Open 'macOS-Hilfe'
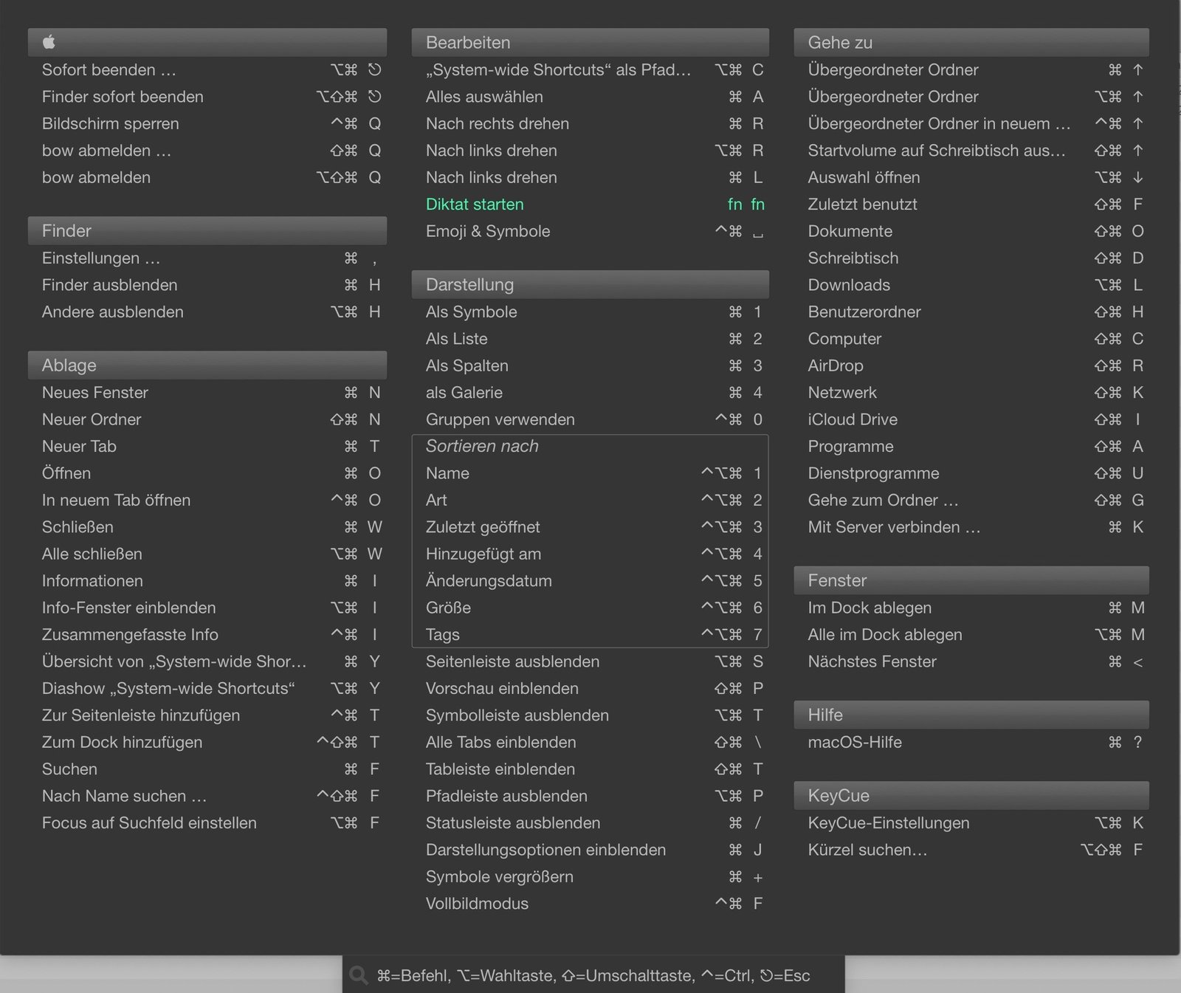The image size is (1181, 993). pos(971,742)
